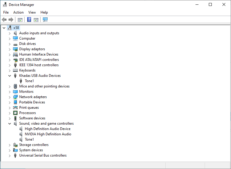Click the Forward arrow toolbar icon
The height and width of the screenshot is (169, 231).
[11, 19]
